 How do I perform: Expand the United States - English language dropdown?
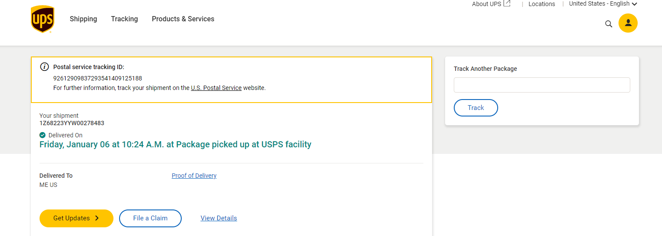[634, 4]
